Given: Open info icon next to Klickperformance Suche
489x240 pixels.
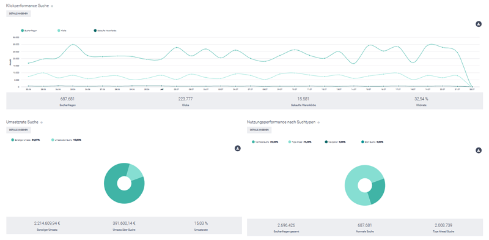Looking at the screenshot, I should coord(52,6).
